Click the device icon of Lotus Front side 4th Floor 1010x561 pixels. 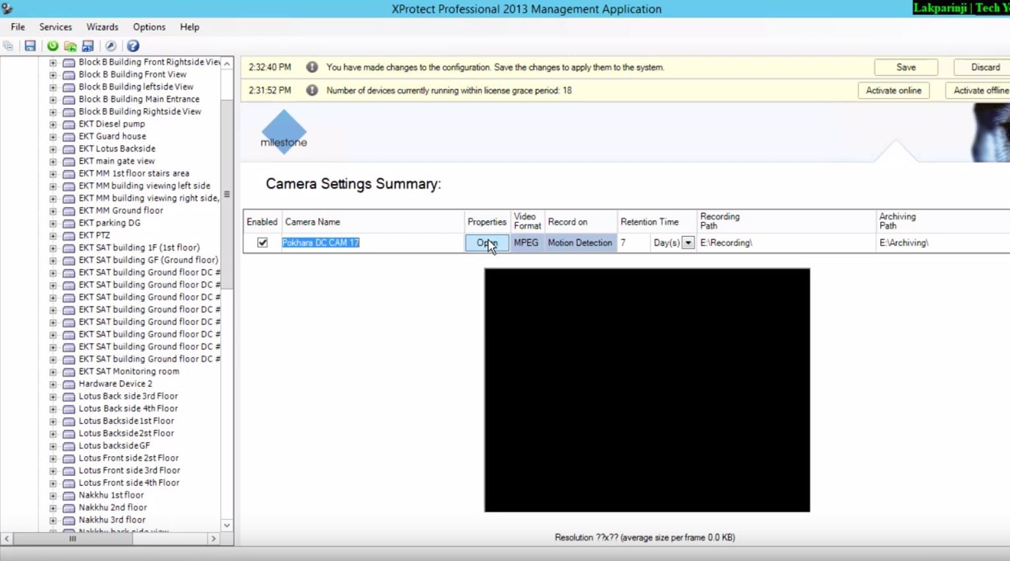click(x=69, y=483)
